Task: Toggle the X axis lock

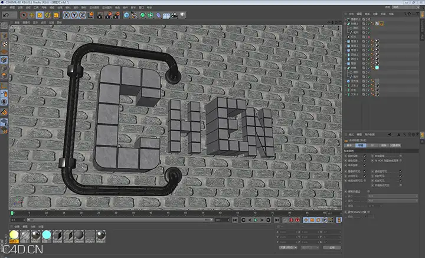Action: (66, 15)
